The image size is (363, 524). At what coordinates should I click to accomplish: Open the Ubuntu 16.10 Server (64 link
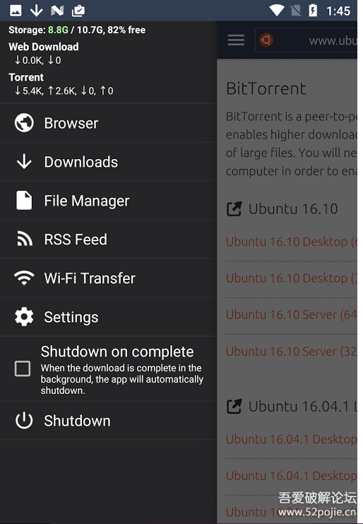pyautogui.click(x=291, y=315)
